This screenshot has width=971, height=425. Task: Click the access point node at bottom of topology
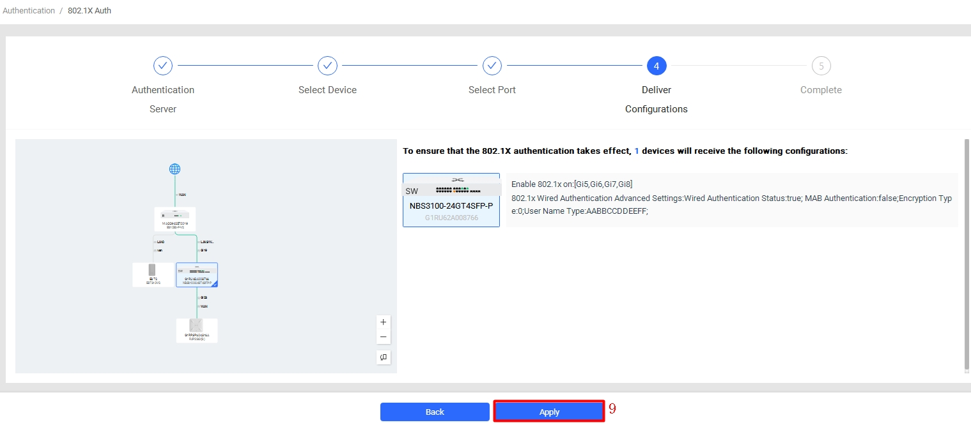pos(196,330)
